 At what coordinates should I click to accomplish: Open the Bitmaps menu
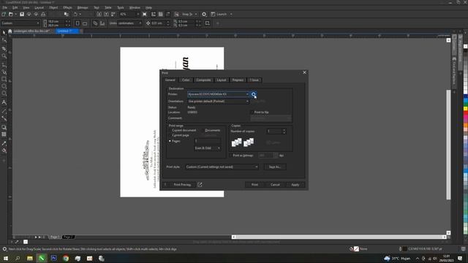tap(83, 7)
